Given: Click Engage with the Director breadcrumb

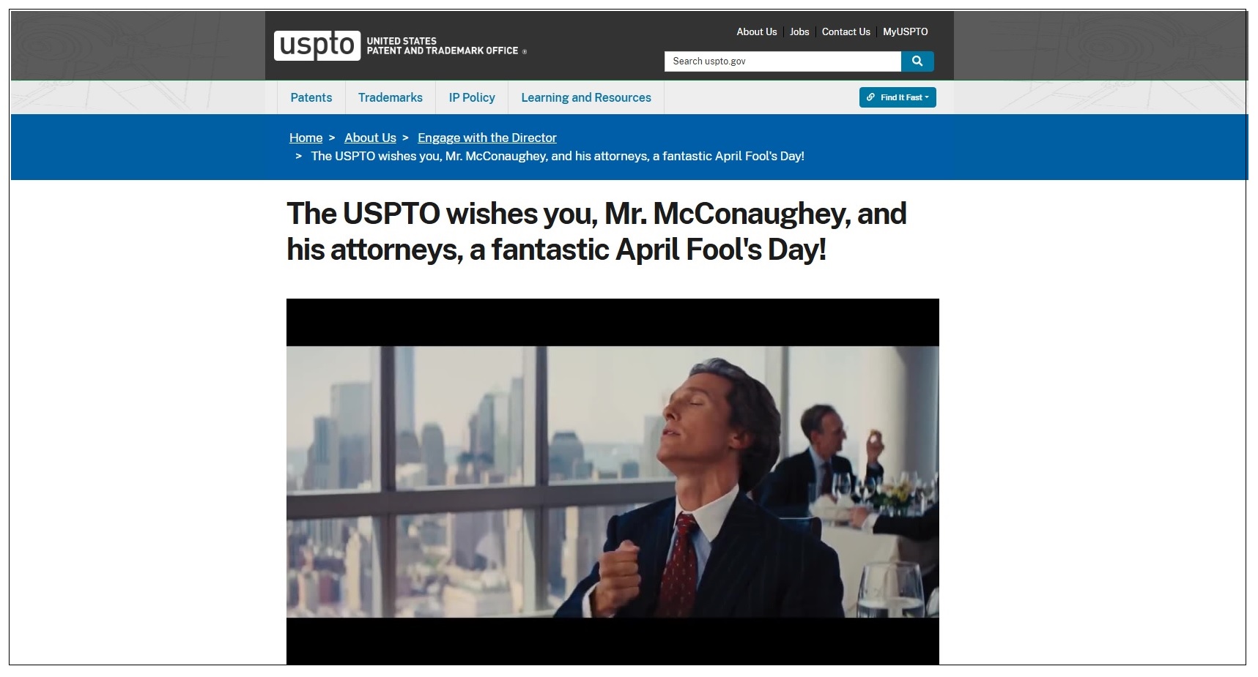Looking at the screenshot, I should click(x=487, y=138).
